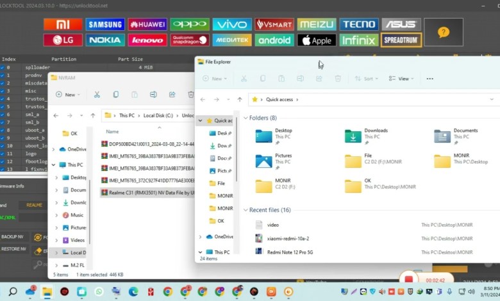Launch Microsoft Edge from the taskbar

click(133, 291)
